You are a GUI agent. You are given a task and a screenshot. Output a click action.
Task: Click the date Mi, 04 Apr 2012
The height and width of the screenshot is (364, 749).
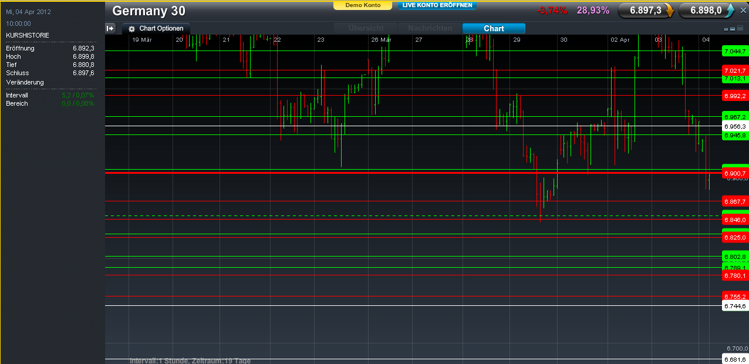(28, 12)
